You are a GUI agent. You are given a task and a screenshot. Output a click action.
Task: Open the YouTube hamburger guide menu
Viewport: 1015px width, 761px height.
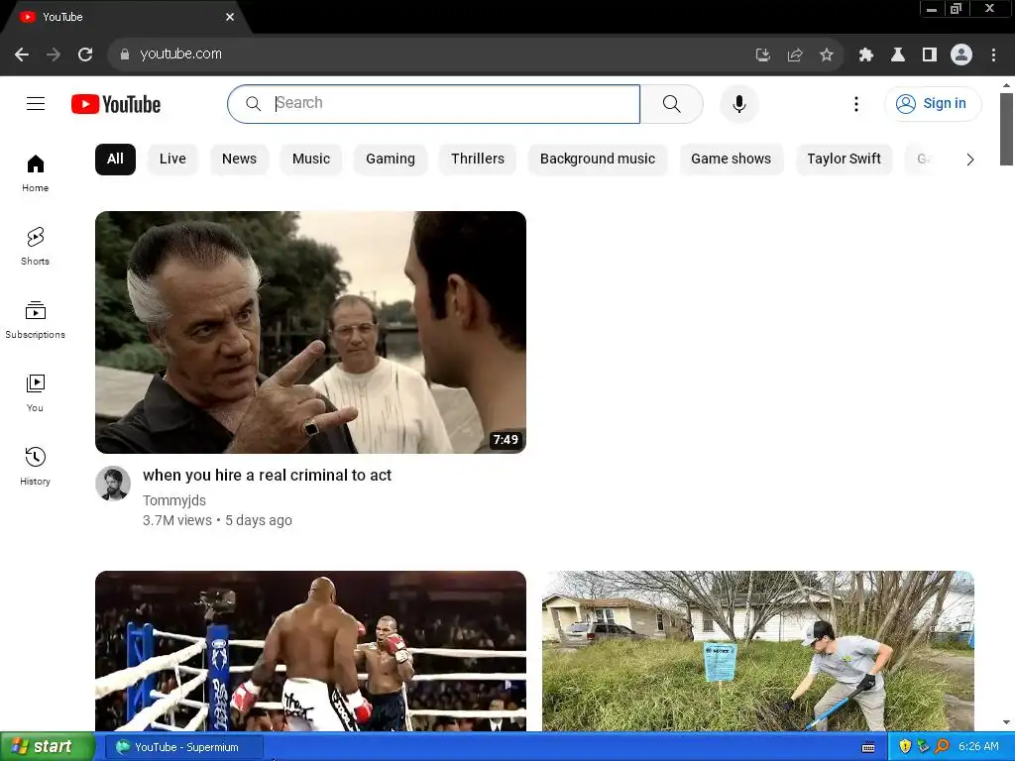tap(36, 103)
